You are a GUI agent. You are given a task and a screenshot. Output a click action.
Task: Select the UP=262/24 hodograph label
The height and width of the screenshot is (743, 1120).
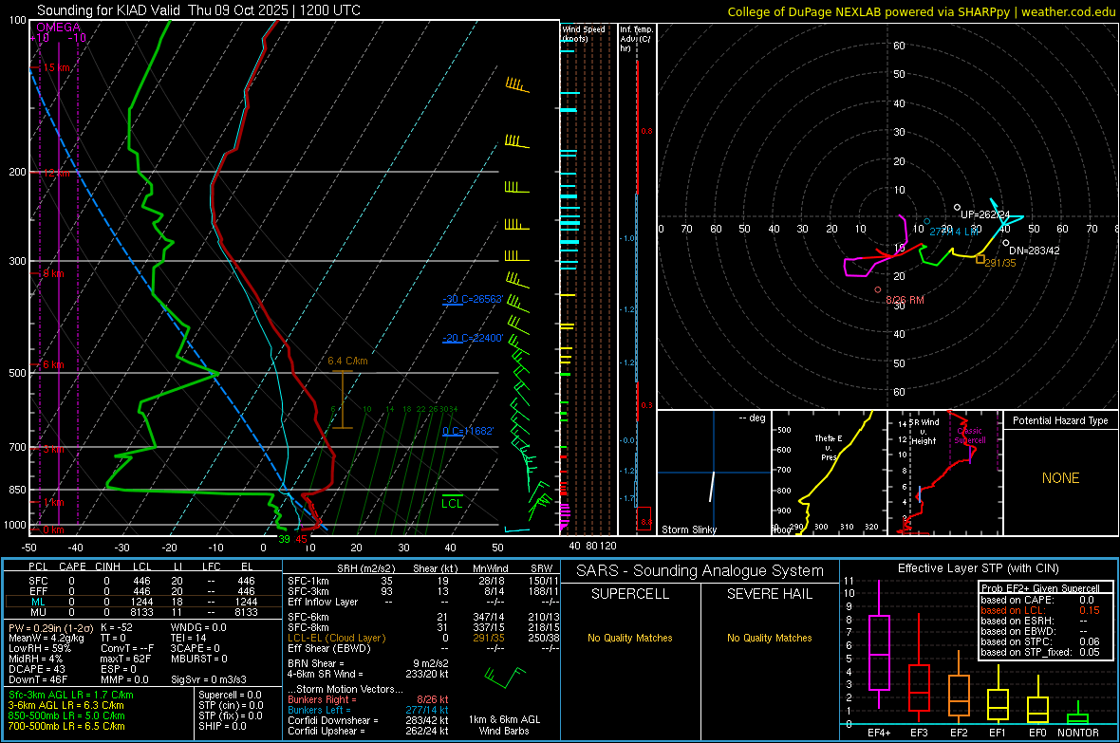[985, 214]
